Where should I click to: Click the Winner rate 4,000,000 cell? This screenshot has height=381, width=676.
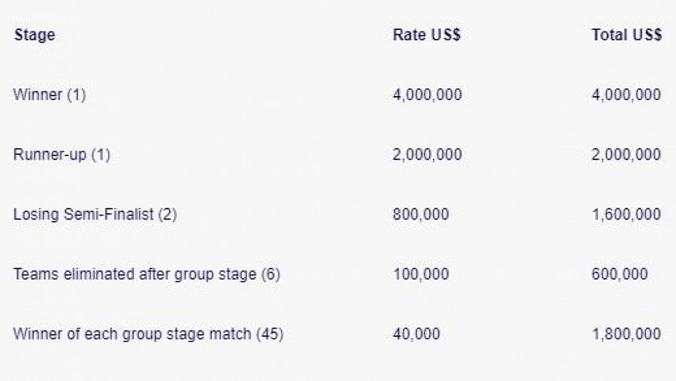click(x=427, y=94)
